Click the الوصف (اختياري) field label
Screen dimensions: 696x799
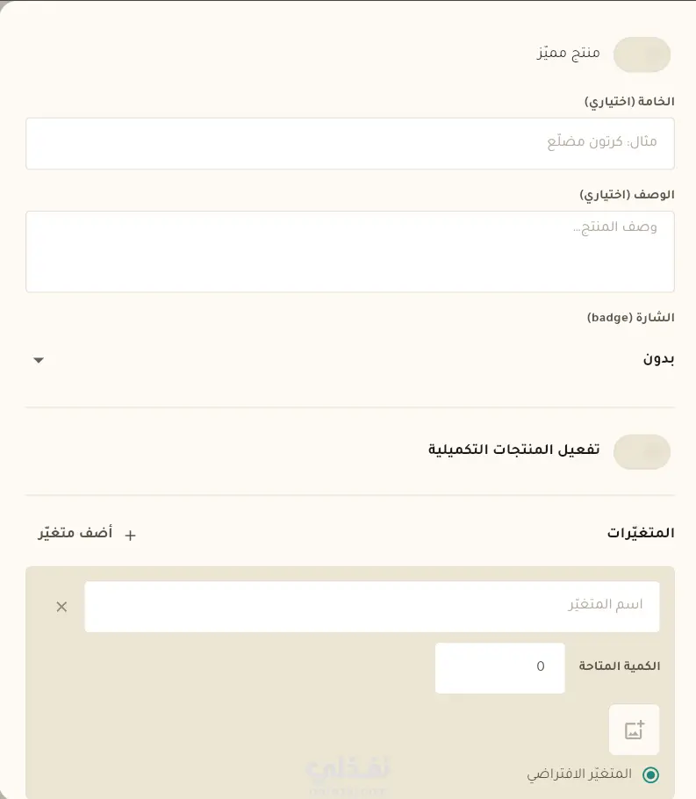point(628,195)
